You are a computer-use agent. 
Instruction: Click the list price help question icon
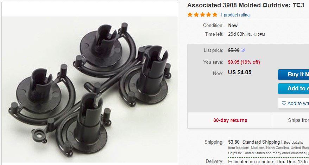(x=243, y=50)
